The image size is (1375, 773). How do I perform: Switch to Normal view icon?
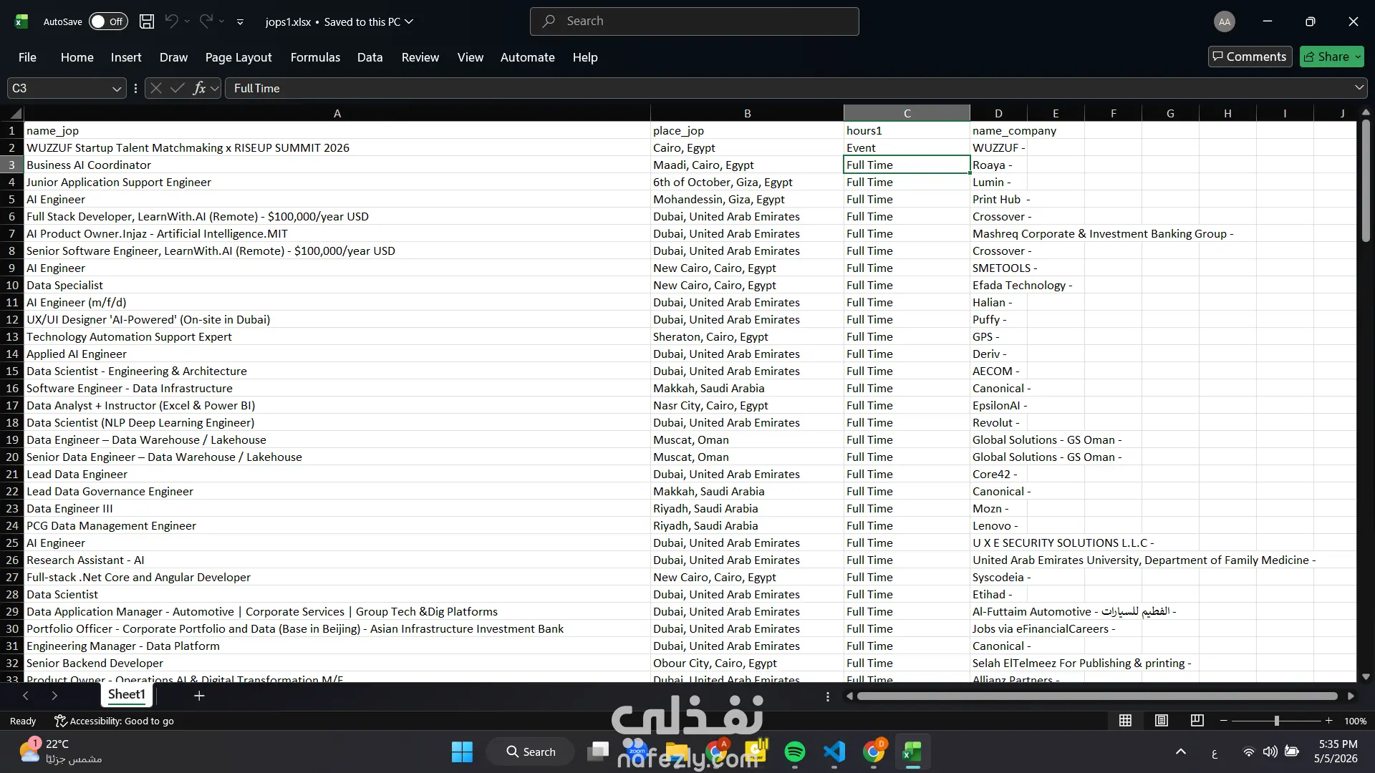(1126, 721)
